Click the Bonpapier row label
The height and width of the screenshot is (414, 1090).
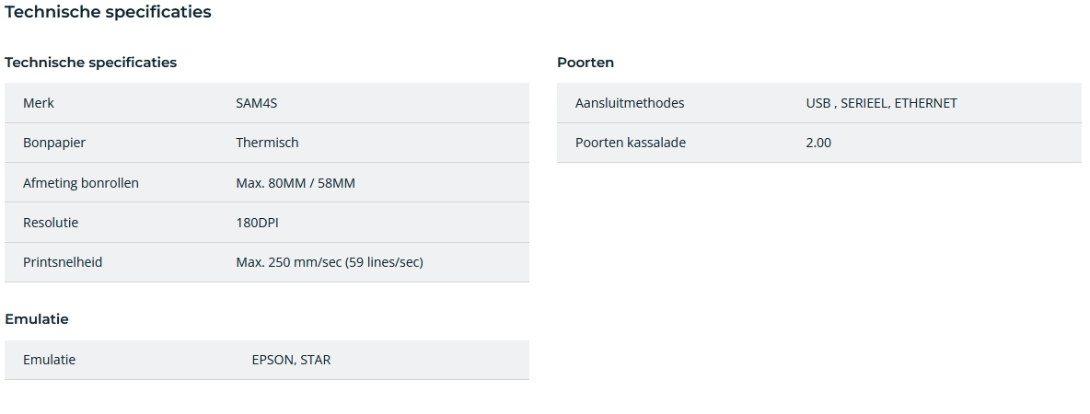(54, 143)
